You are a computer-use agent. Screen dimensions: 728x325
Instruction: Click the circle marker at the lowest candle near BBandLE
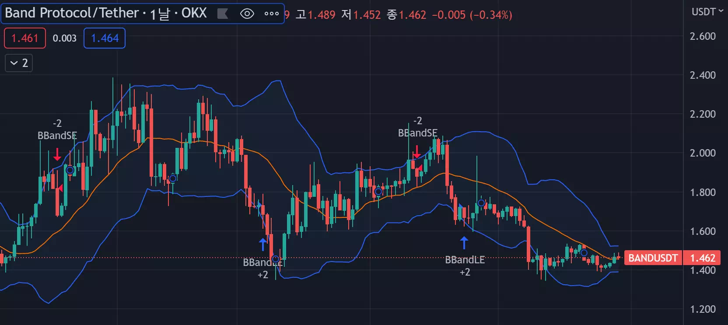(x=275, y=259)
